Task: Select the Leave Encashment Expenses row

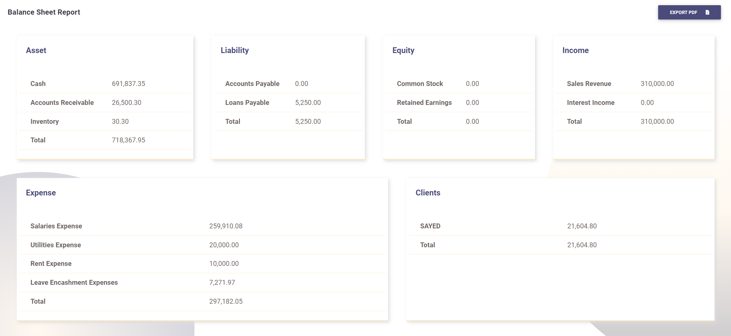Action: click(74, 282)
